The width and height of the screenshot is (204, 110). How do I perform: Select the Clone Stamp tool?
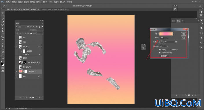[x=3, y=31]
